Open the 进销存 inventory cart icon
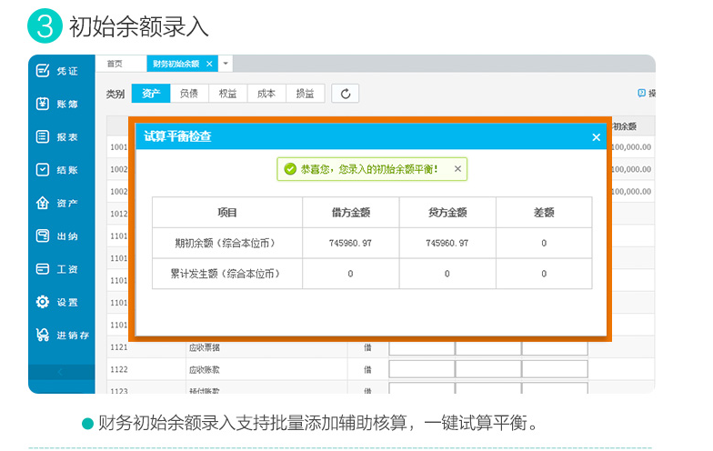 pyautogui.click(x=43, y=335)
